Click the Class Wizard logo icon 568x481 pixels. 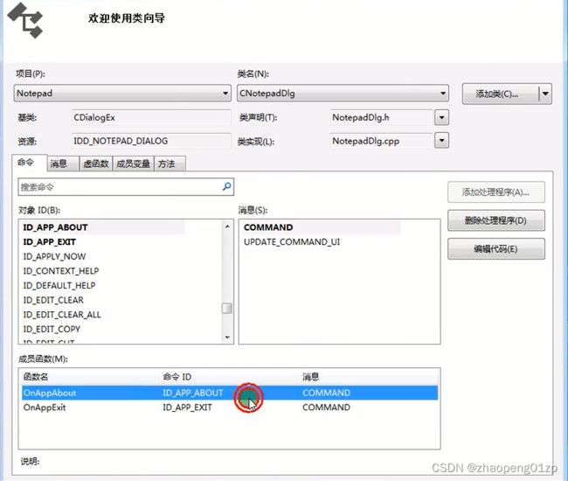(25, 20)
